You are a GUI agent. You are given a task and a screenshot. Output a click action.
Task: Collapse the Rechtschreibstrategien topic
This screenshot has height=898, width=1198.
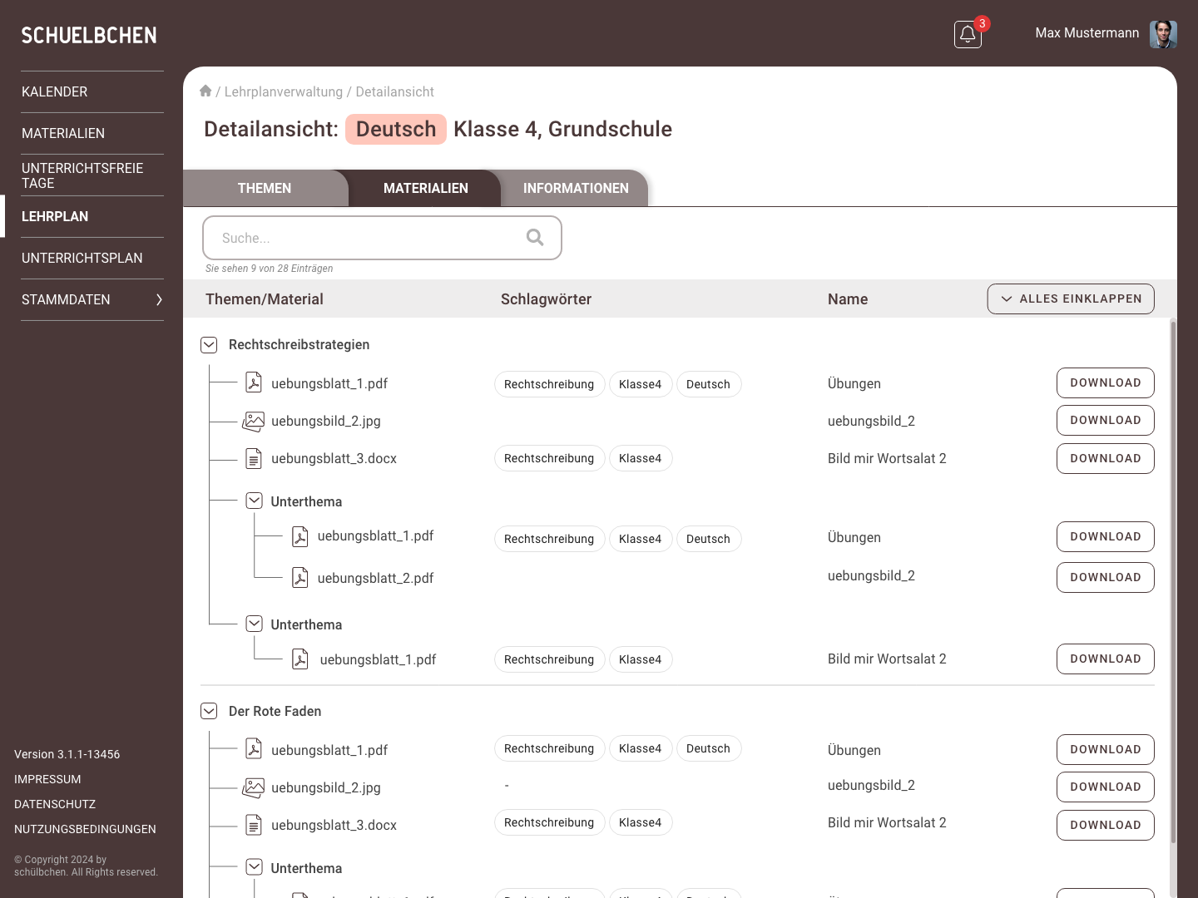pyautogui.click(x=209, y=344)
